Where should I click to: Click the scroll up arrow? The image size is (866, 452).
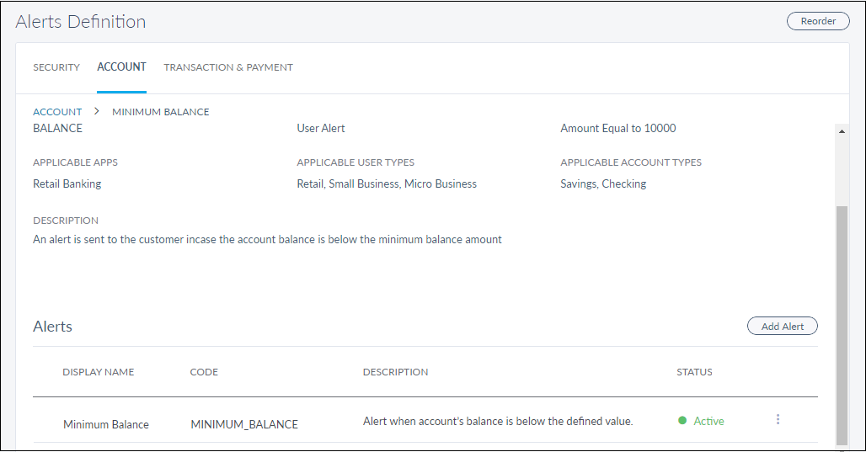[x=841, y=130]
